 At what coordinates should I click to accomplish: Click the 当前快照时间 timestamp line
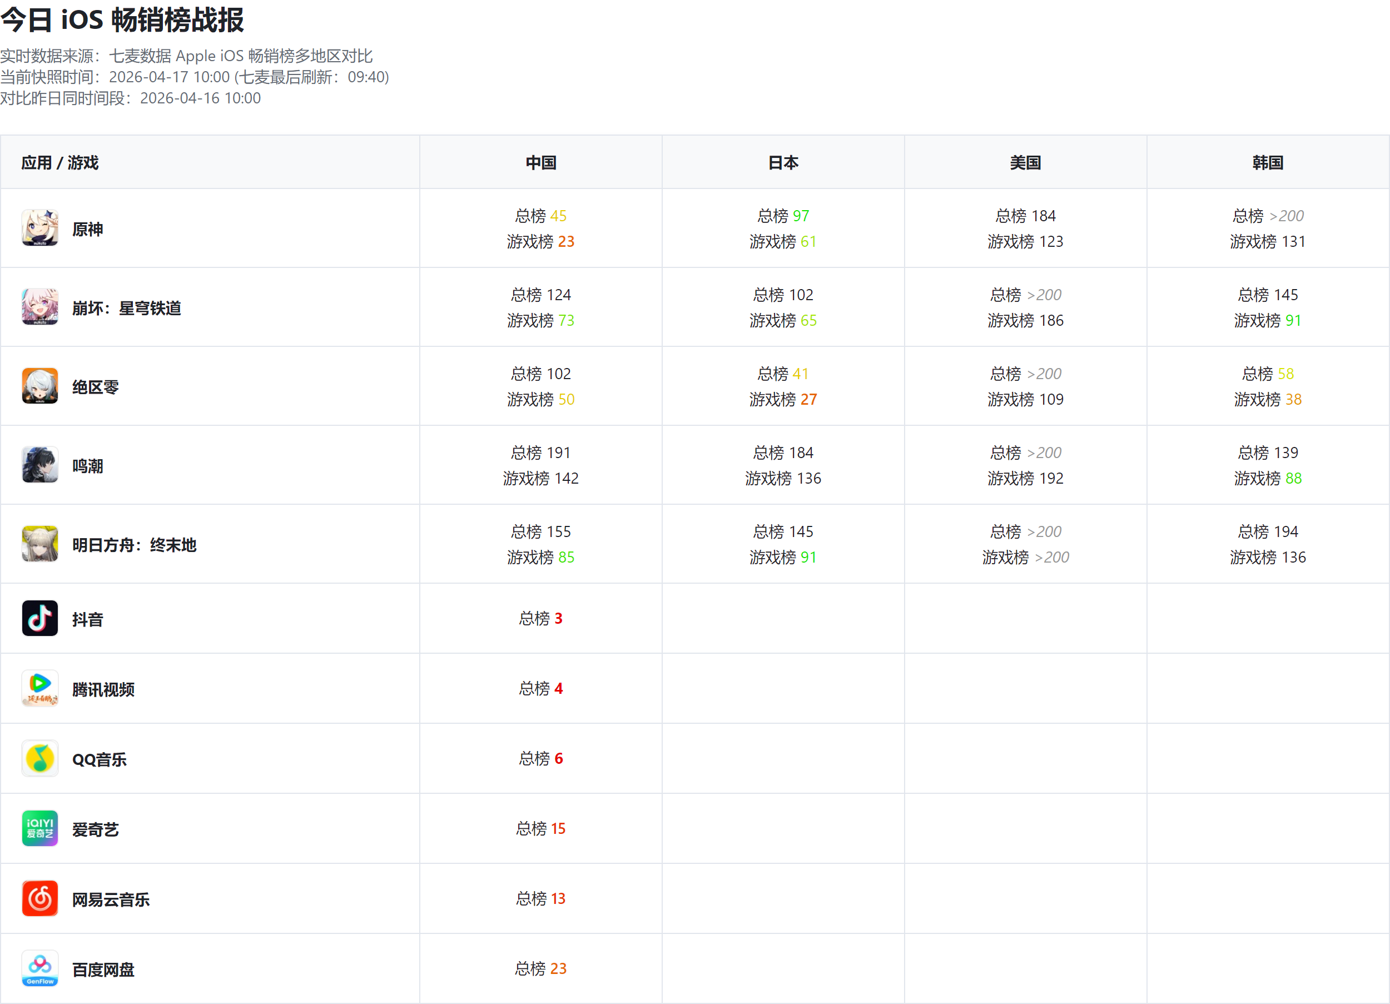(195, 77)
